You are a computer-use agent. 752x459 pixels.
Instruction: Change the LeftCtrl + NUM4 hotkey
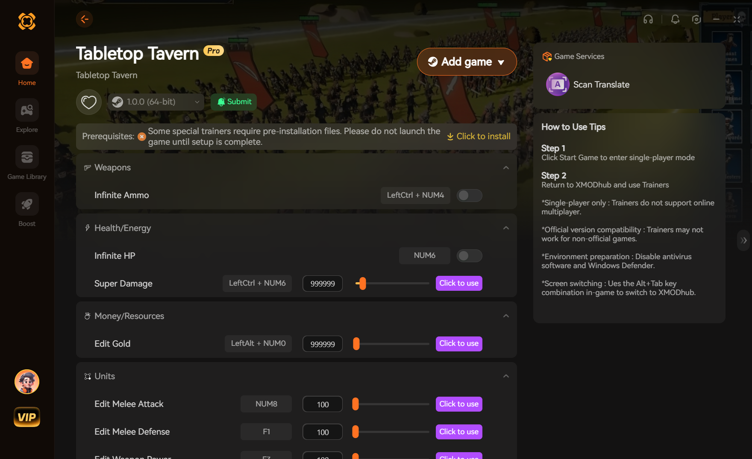pyautogui.click(x=415, y=196)
